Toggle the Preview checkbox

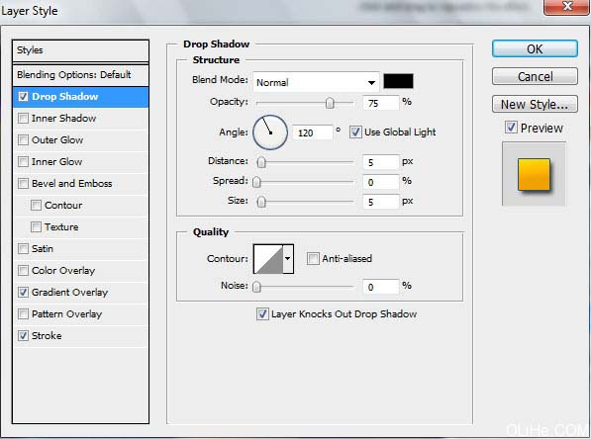[x=511, y=128]
